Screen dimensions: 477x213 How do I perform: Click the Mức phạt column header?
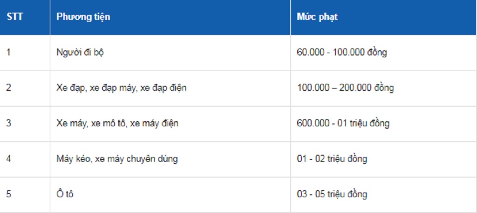pos(317,17)
